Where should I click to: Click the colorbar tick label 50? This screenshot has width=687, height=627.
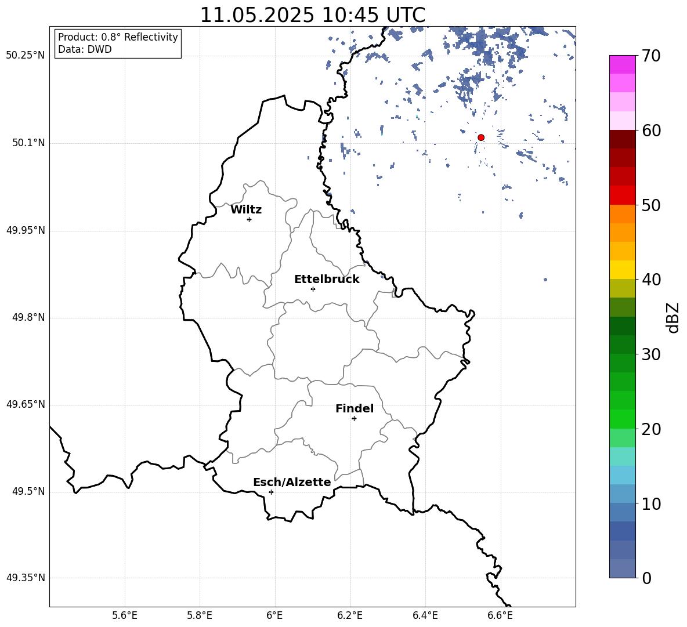pyautogui.click(x=652, y=205)
